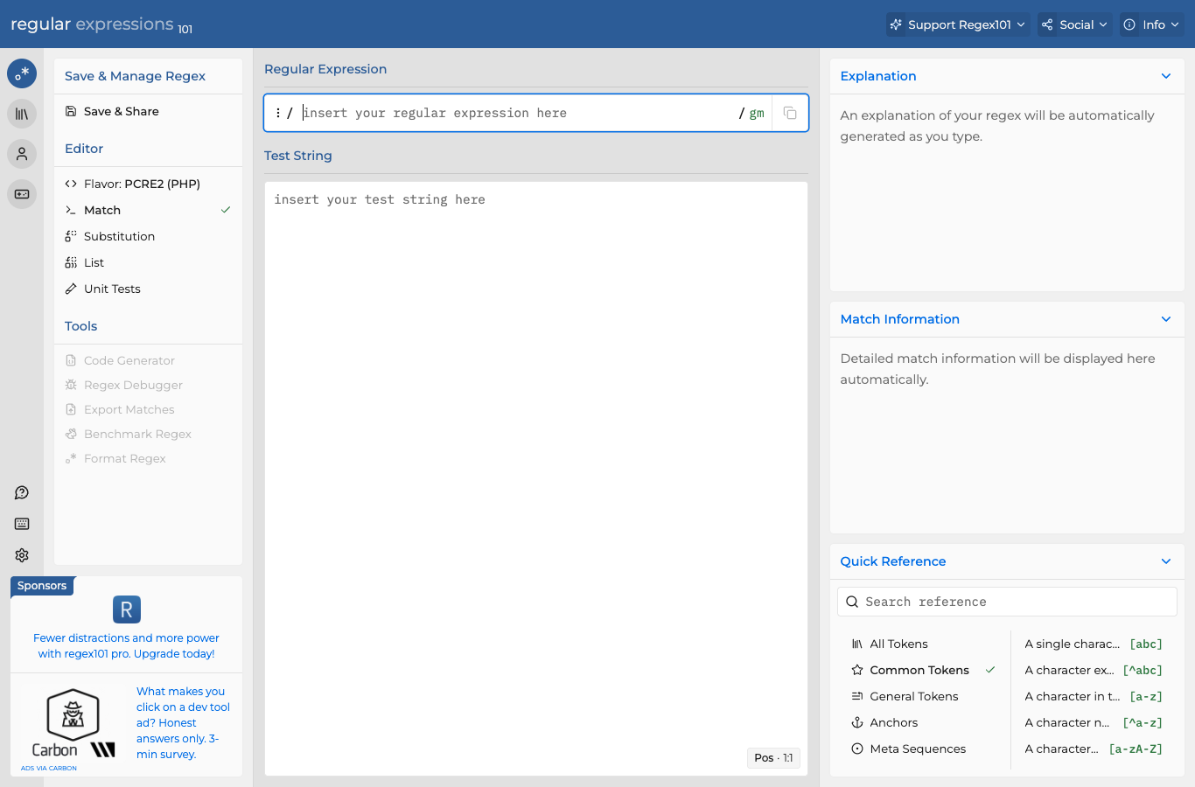Open Benchmark Regex tool
Image resolution: width=1195 pixels, height=787 pixels.
pyautogui.click(x=148, y=434)
